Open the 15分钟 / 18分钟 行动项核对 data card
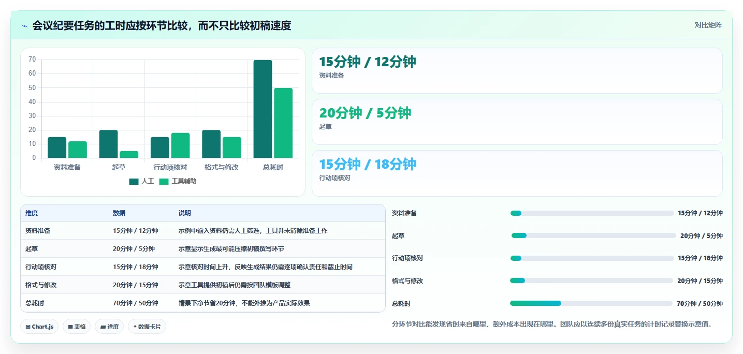This screenshot has height=354, width=743. pos(517,173)
